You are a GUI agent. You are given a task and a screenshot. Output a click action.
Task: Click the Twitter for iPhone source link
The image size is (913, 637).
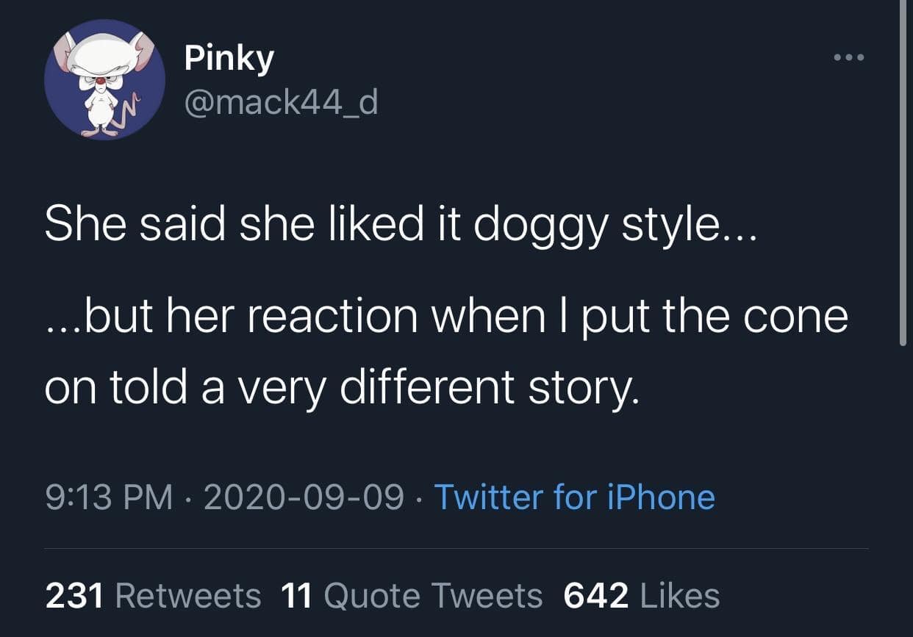click(574, 497)
